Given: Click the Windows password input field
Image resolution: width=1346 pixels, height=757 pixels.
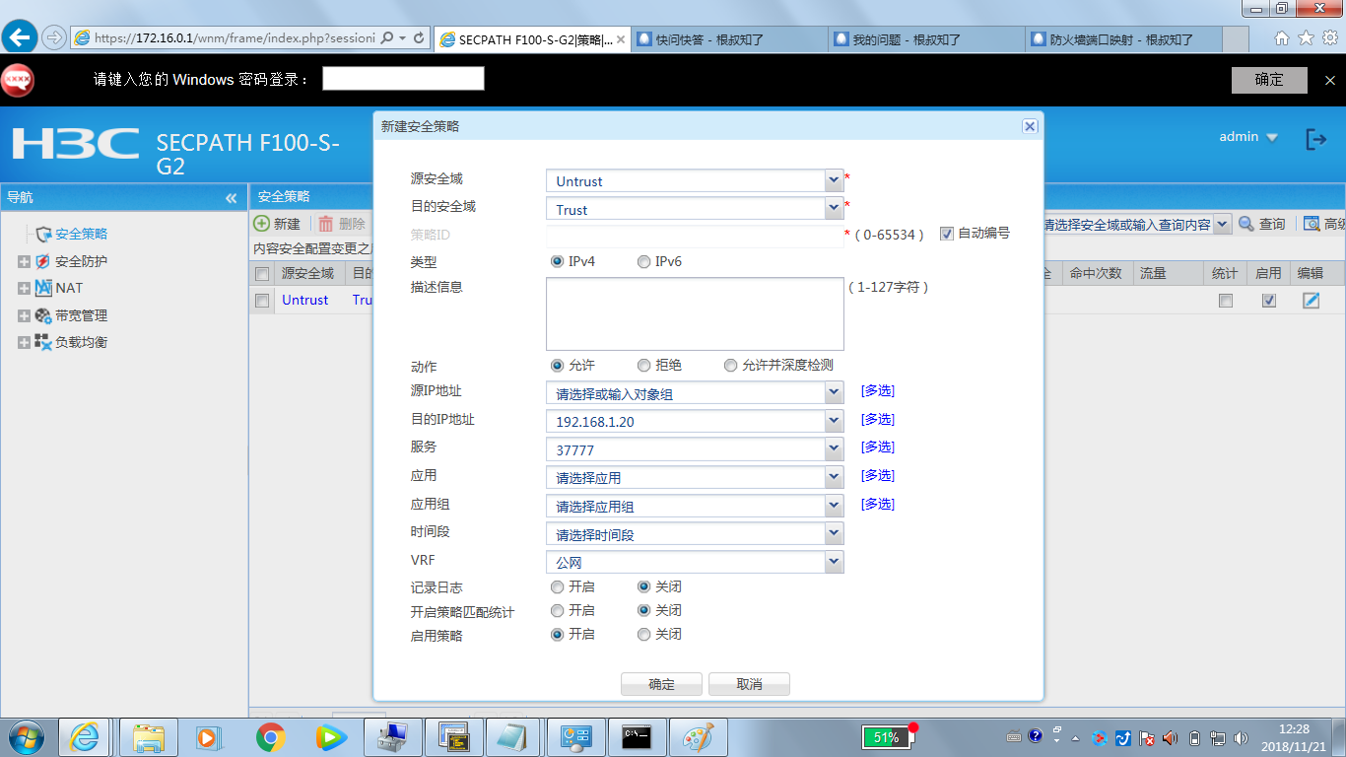Looking at the screenshot, I should pyautogui.click(x=403, y=79).
